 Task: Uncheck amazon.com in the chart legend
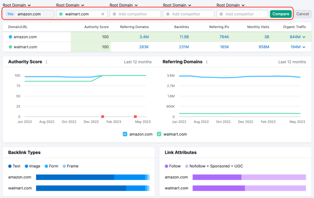coord(125,134)
